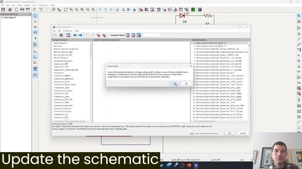Select Capacitor_THT library

click(61, 67)
